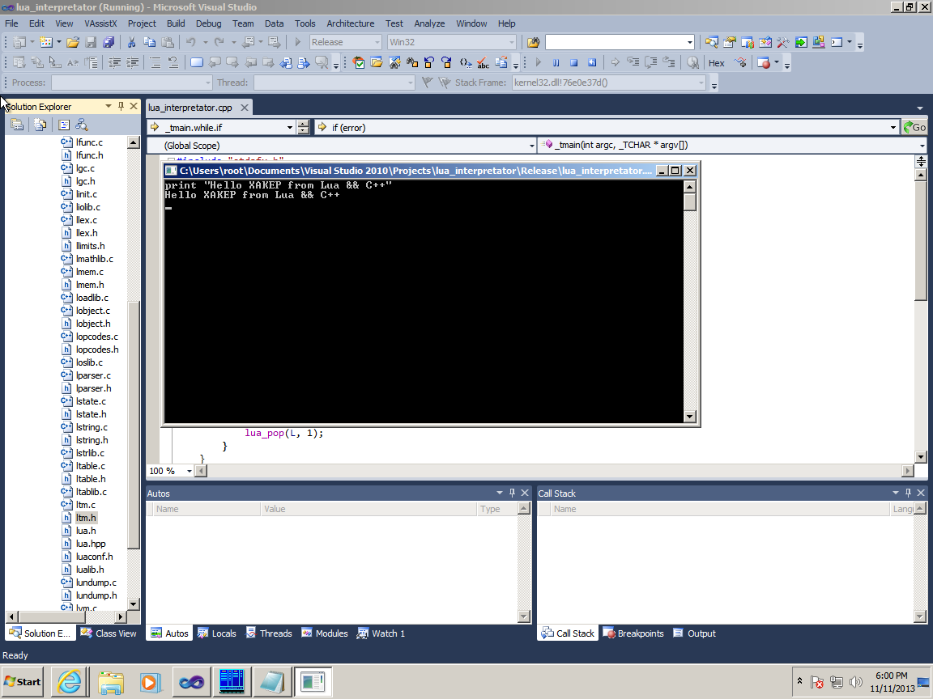Expand _tmain.while.if navigation dropdown

coord(290,127)
